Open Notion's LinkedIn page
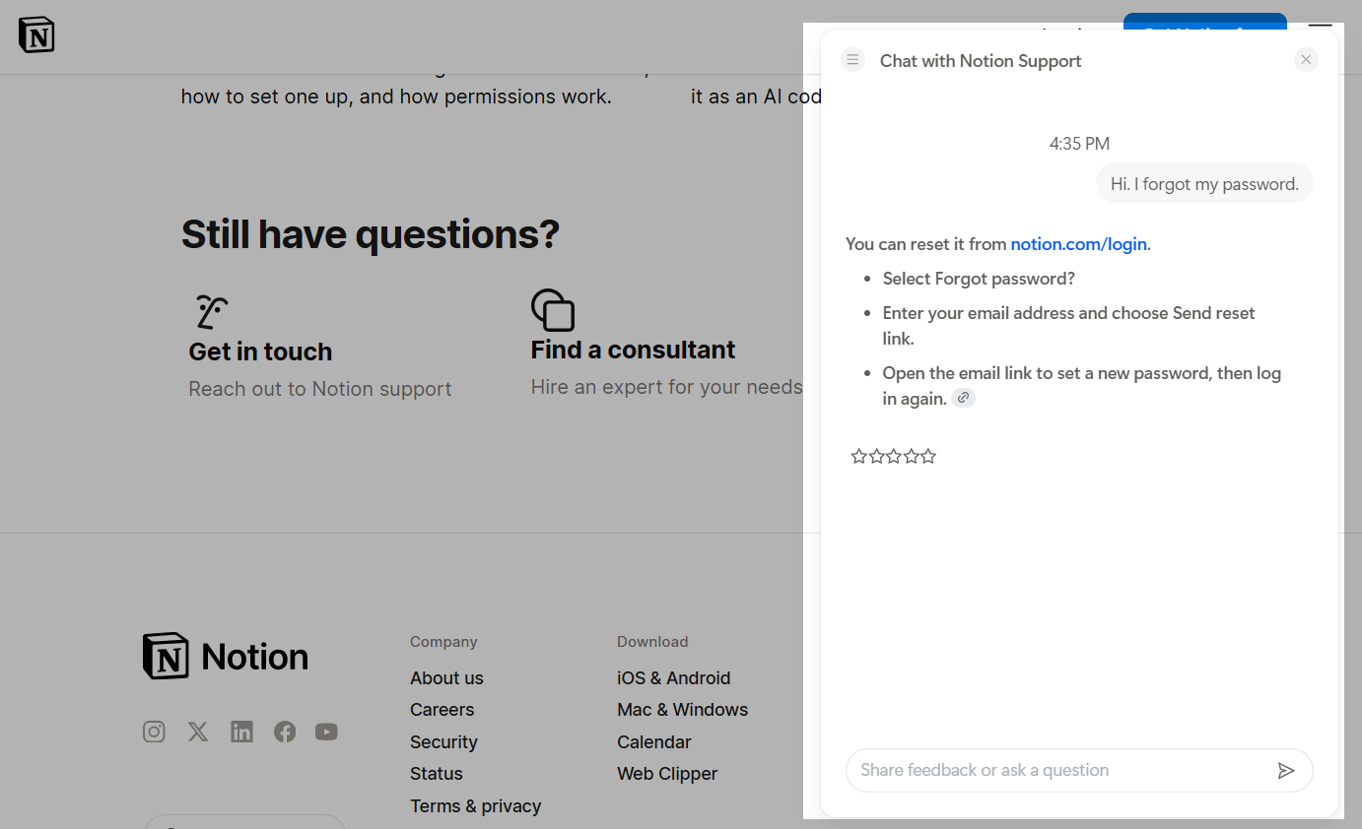The image size is (1362, 829). pos(241,732)
